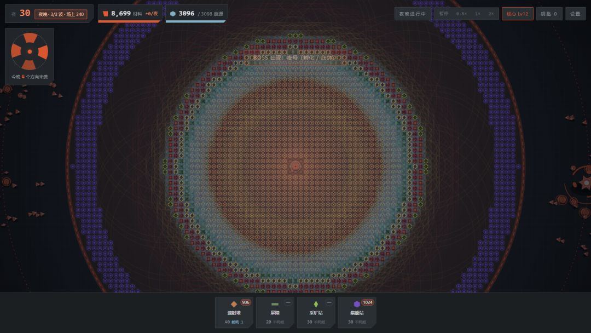Click the BOSS 出现 announcement banner
This screenshot has height=333, width=591.
click(x=295, y=58)
